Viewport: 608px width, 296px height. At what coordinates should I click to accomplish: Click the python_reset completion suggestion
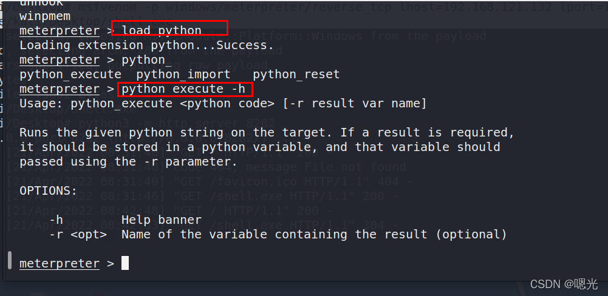[x=296, y=75]
